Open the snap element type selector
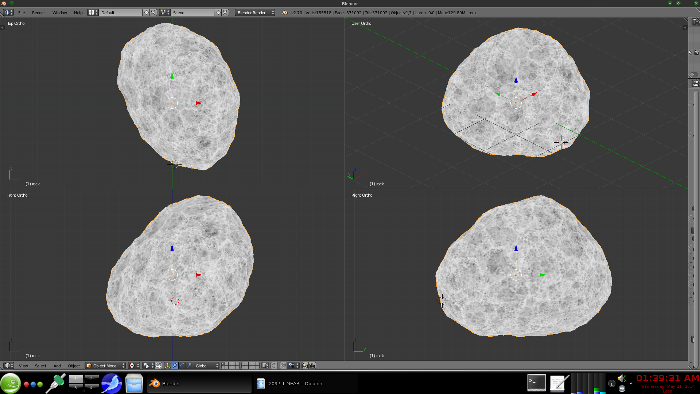700x394 pixels. [x=293, y=366]
